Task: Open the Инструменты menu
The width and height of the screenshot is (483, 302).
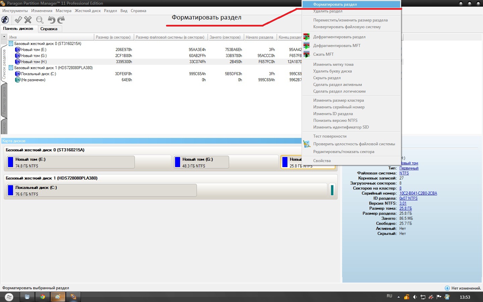Action: [15, 11]
